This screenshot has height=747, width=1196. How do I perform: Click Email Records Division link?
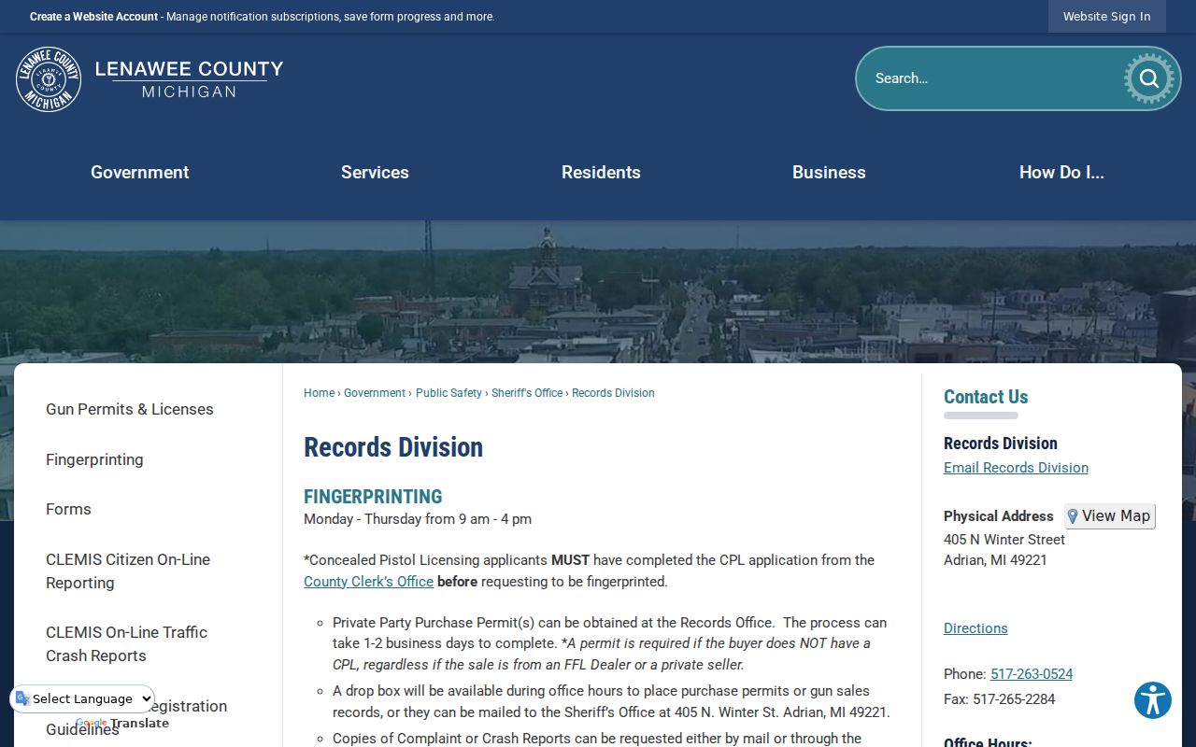[1016, 468]
